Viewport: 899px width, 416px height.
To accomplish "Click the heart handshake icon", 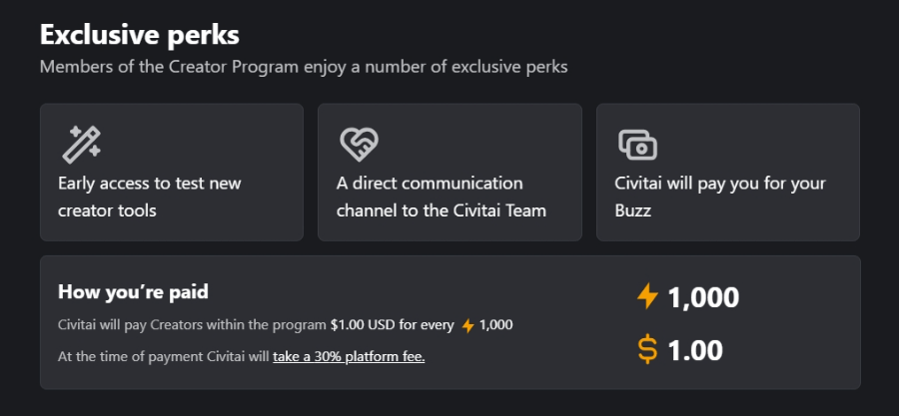I will (x=359, y=145).
